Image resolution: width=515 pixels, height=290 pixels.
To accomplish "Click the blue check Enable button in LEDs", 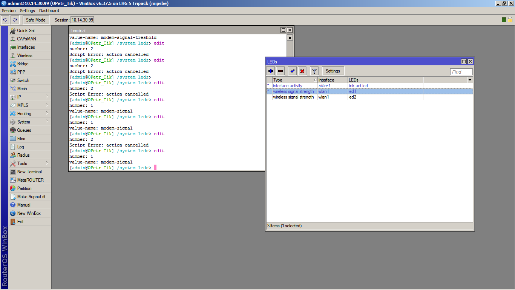I will pyautogui.click(x=292, y=71).
